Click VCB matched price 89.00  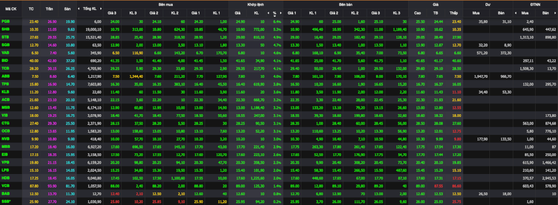tap(240, 186)
